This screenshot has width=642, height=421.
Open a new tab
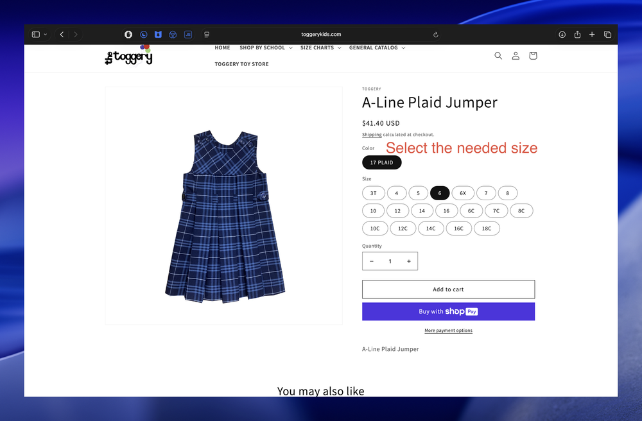coord(592,35)
